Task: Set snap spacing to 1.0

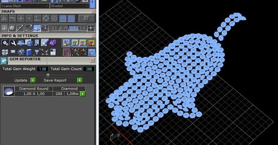Action: click(x=82, y=28)
